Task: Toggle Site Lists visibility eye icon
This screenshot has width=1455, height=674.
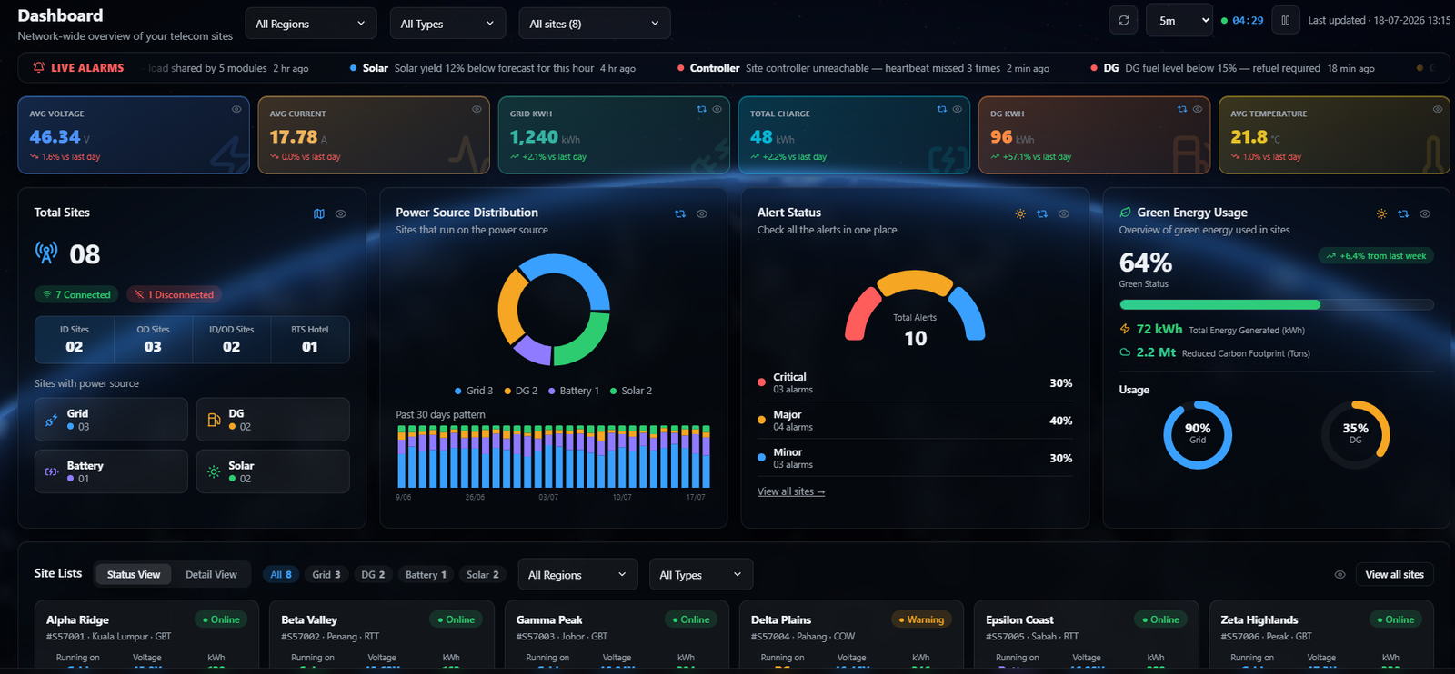Action: [1340, 575]
